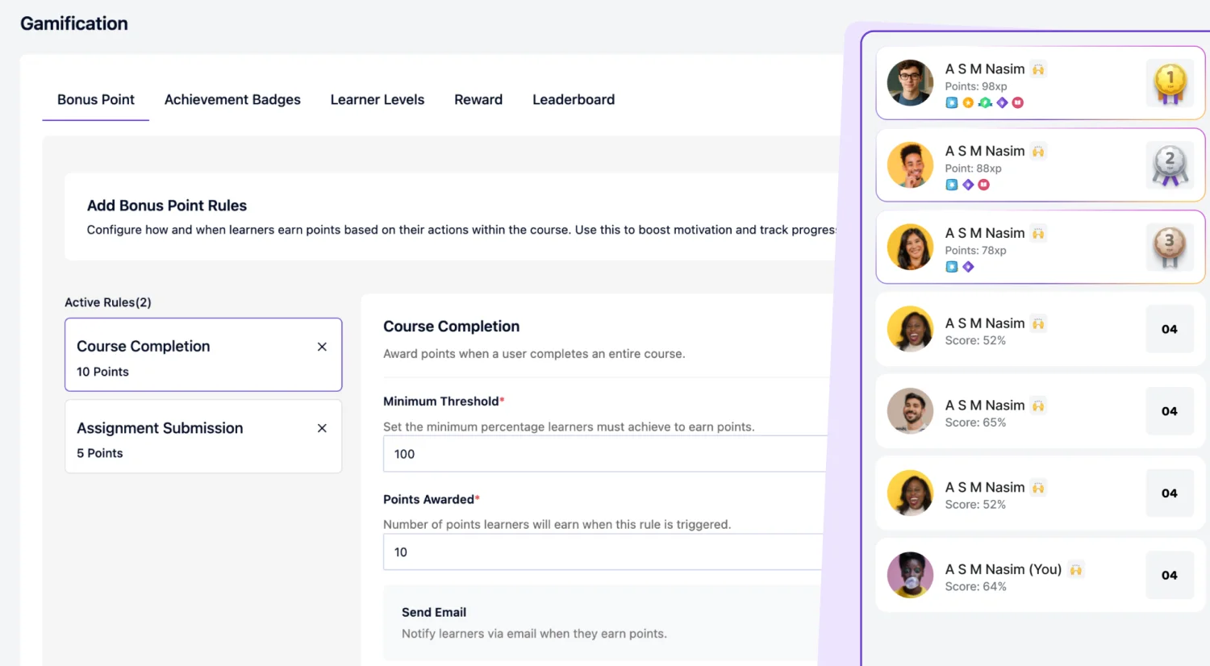Viewport: 1210px width, 666px height.
Task: Click the bronze third-place medal badge
Action: tap(1170, 247)
